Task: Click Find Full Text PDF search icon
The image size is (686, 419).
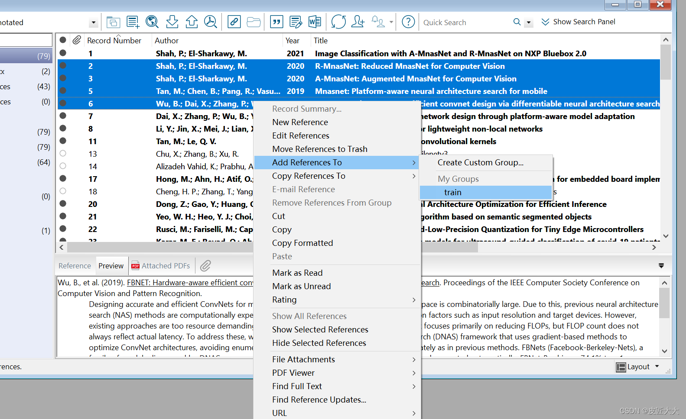Action: 211,22
